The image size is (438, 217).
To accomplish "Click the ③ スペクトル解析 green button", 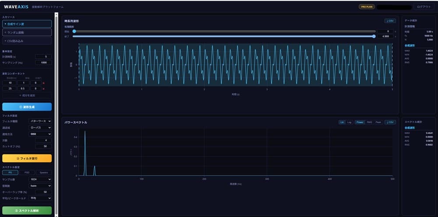I will [27, 210].
